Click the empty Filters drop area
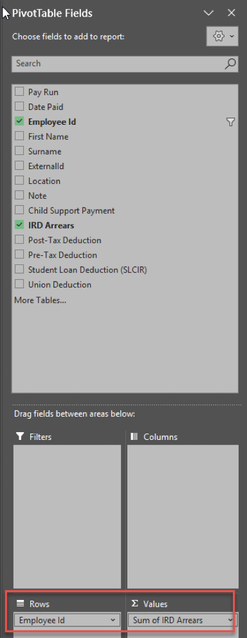Viewport: 247px width, 638px height. click(67, 516)
